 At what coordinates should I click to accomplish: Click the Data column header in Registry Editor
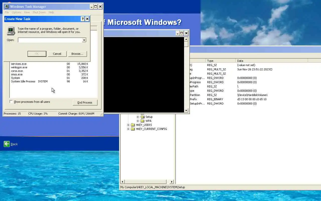[x=272, y=61]
